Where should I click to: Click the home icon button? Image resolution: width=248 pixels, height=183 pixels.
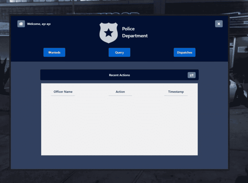tap(21, 24)
